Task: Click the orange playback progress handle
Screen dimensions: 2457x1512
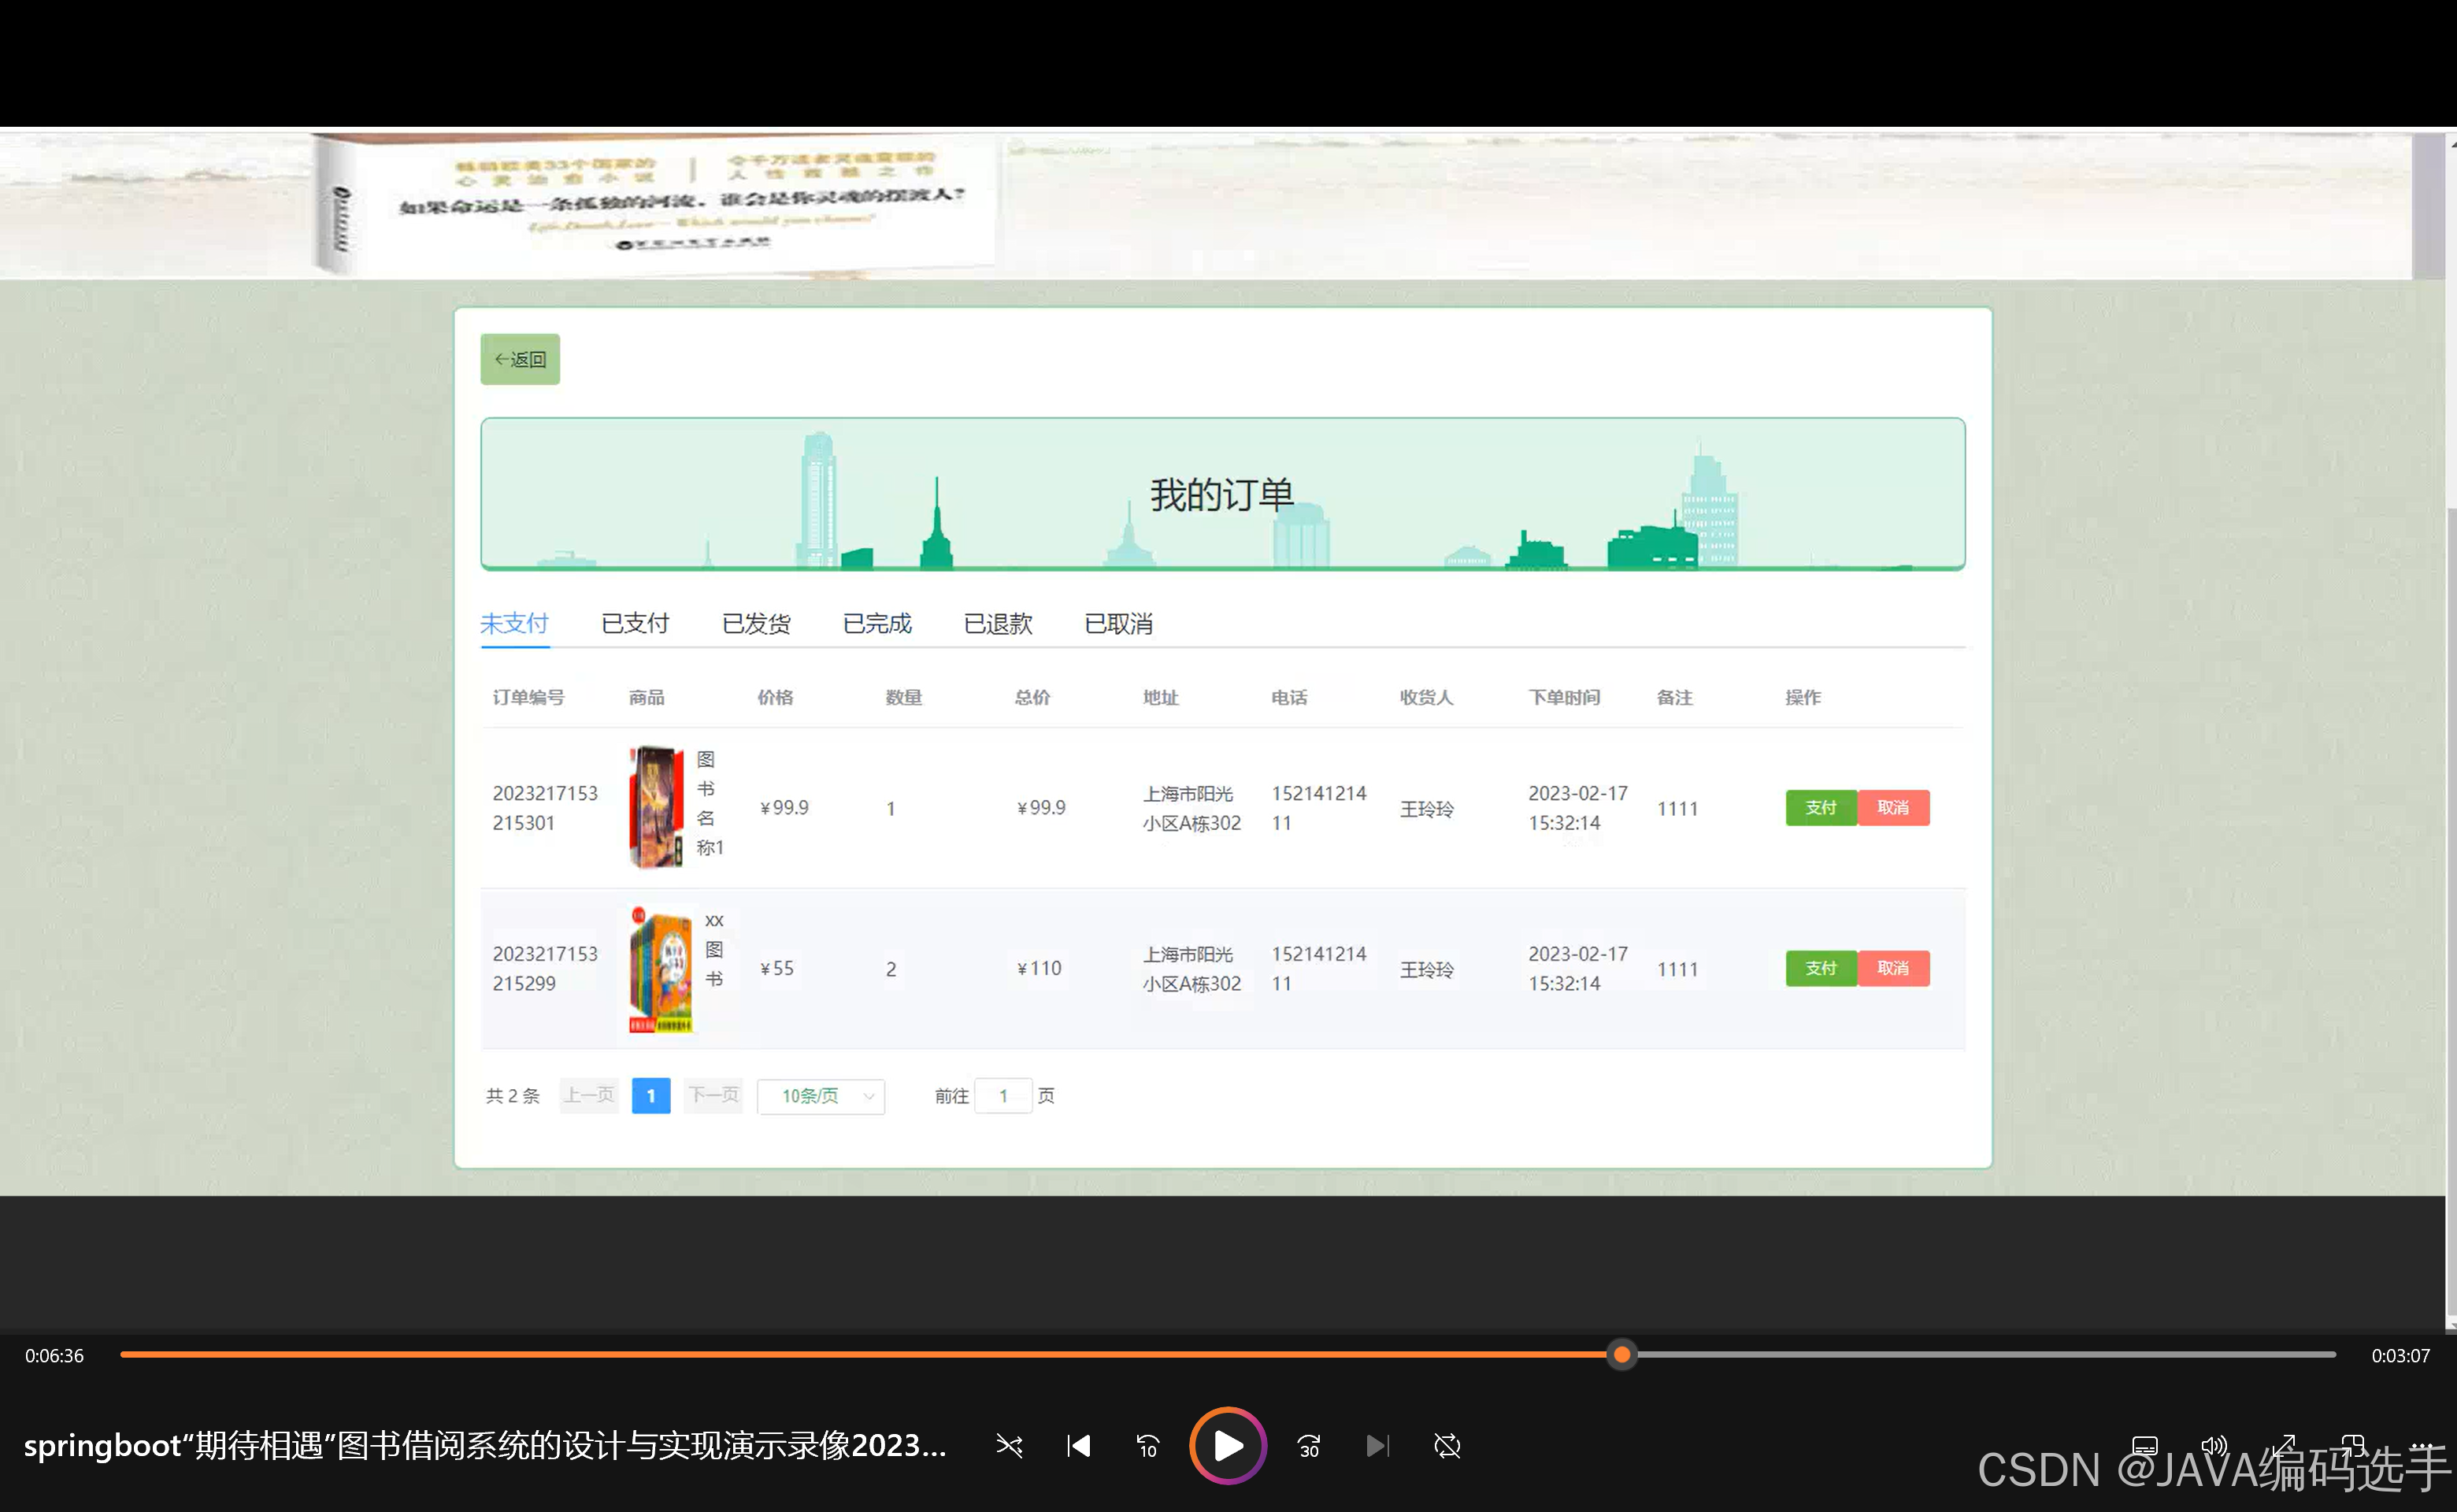Action: [1622, 1355]
